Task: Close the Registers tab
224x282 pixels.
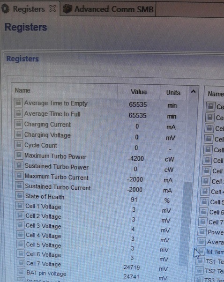Action: (52, 8)
